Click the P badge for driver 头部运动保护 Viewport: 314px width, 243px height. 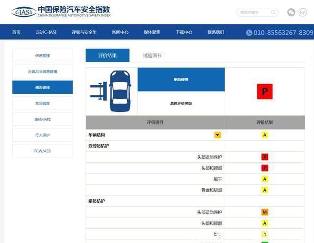265,157
